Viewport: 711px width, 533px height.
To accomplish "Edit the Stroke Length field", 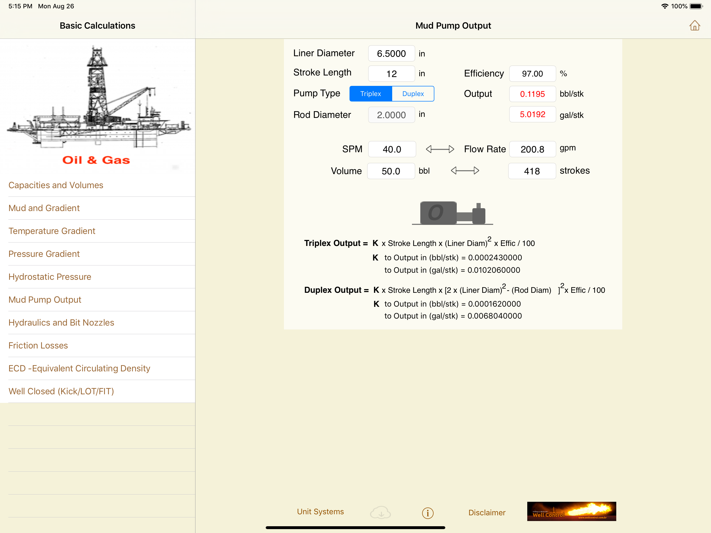I will click(391, 74).
